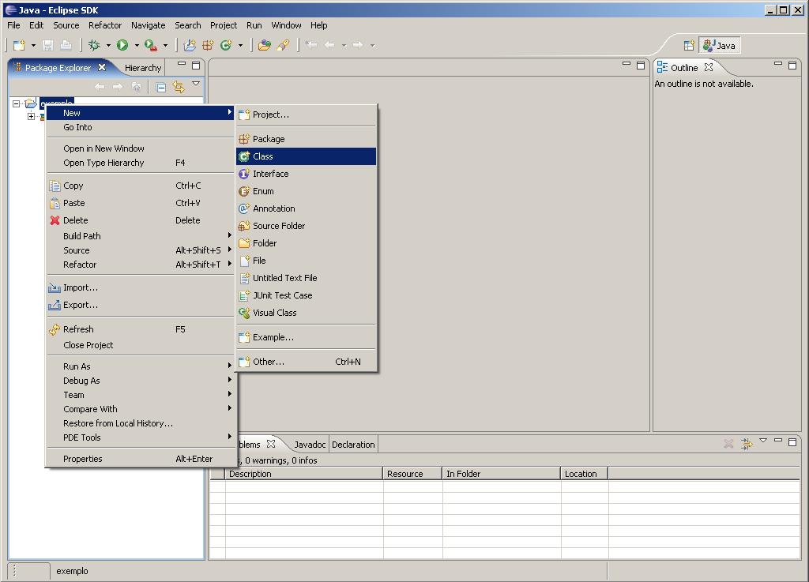
Task: Expand the child node under exemplo
Action: 31,117
